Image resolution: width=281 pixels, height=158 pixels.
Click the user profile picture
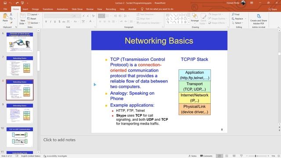[243, 3]
